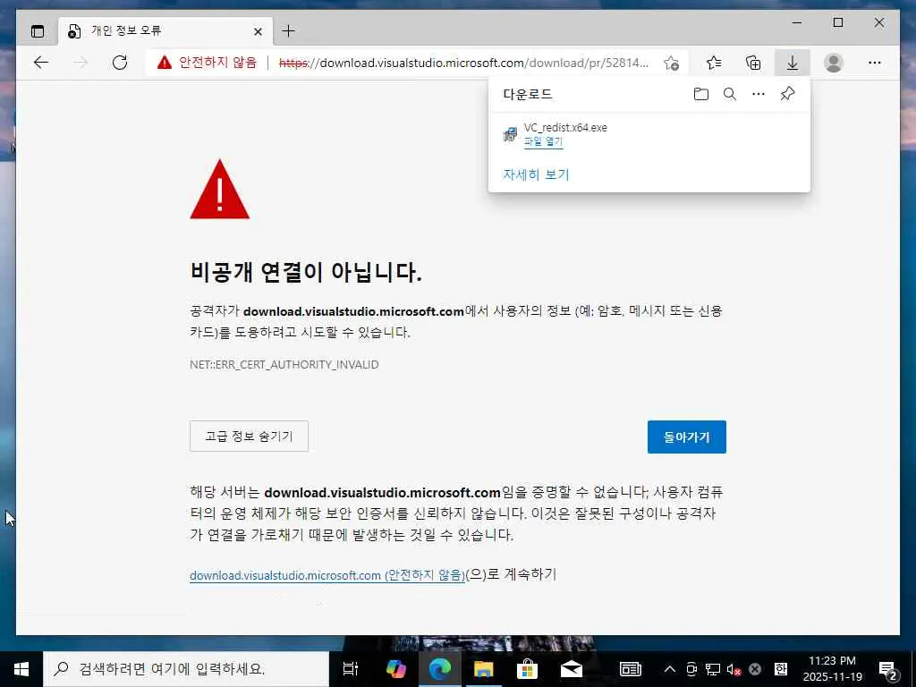Click VC_redist.x64.exe file icon

[510, 134]
